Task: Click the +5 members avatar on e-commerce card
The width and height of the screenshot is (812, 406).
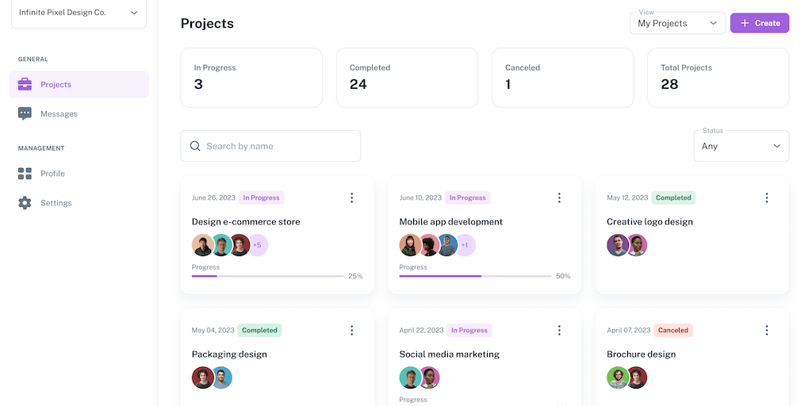Action: click(258, 246)
